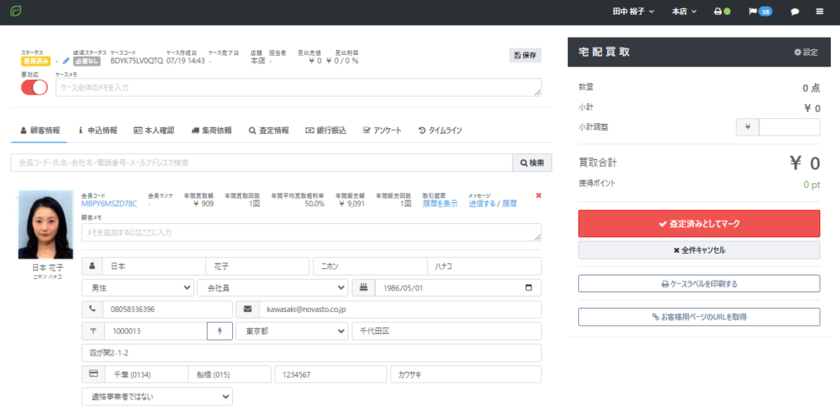Click the 顧客メモ text area

tap(311, 232)
